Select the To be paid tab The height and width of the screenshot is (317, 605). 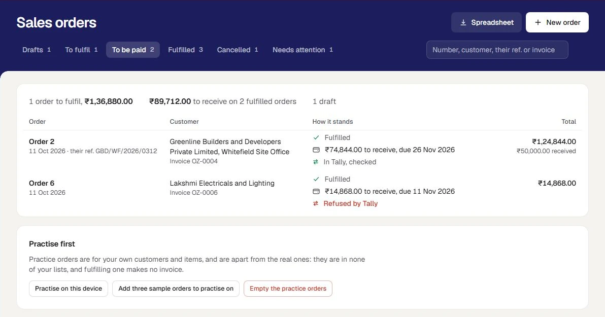[x=133, y=50]
